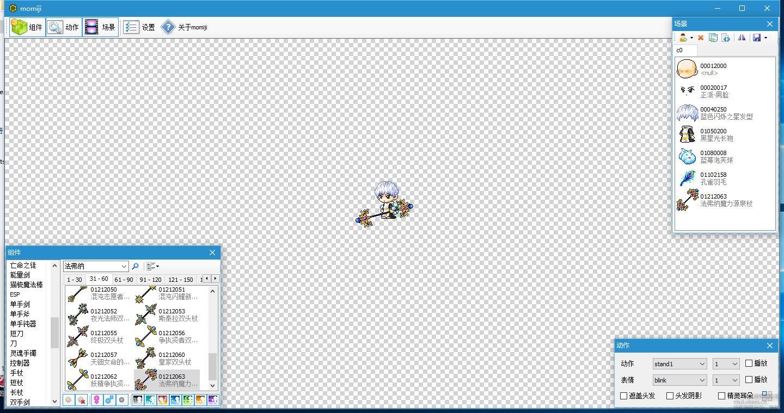Toggle the green job-class filter icon
784x413 pixels.
click(188, 400)
